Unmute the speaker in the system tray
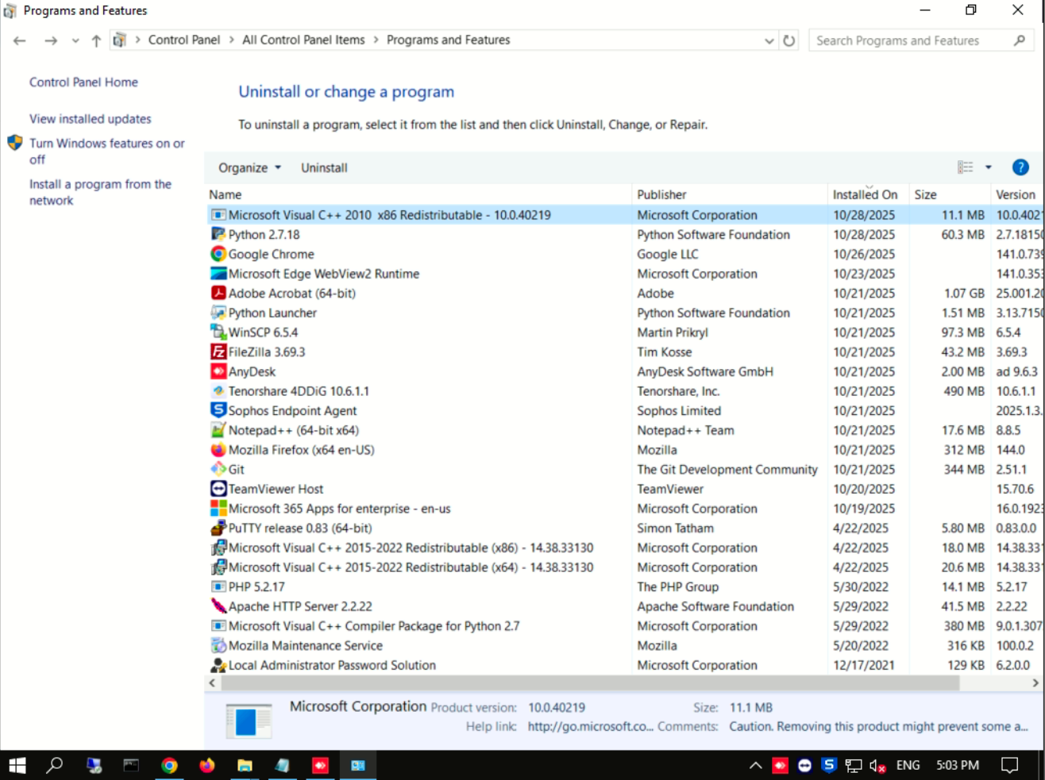Screen dimensions: 1045x780 coord(878,765)
